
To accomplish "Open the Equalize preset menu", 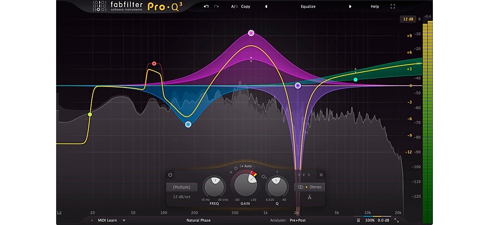I will (x=308, y=6).
